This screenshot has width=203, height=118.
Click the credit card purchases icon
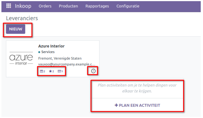click(x=60, y=71)
